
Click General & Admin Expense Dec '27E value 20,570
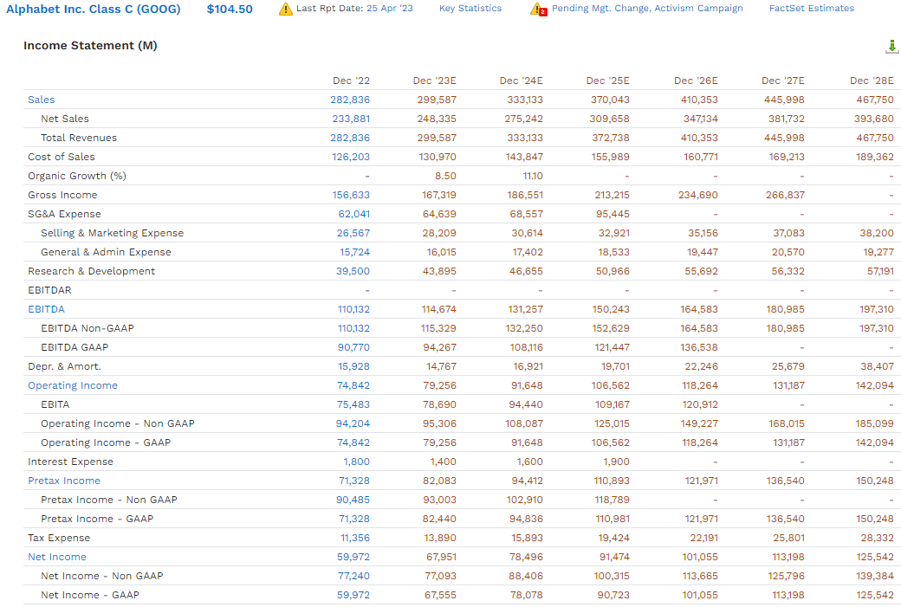point(788,251)
